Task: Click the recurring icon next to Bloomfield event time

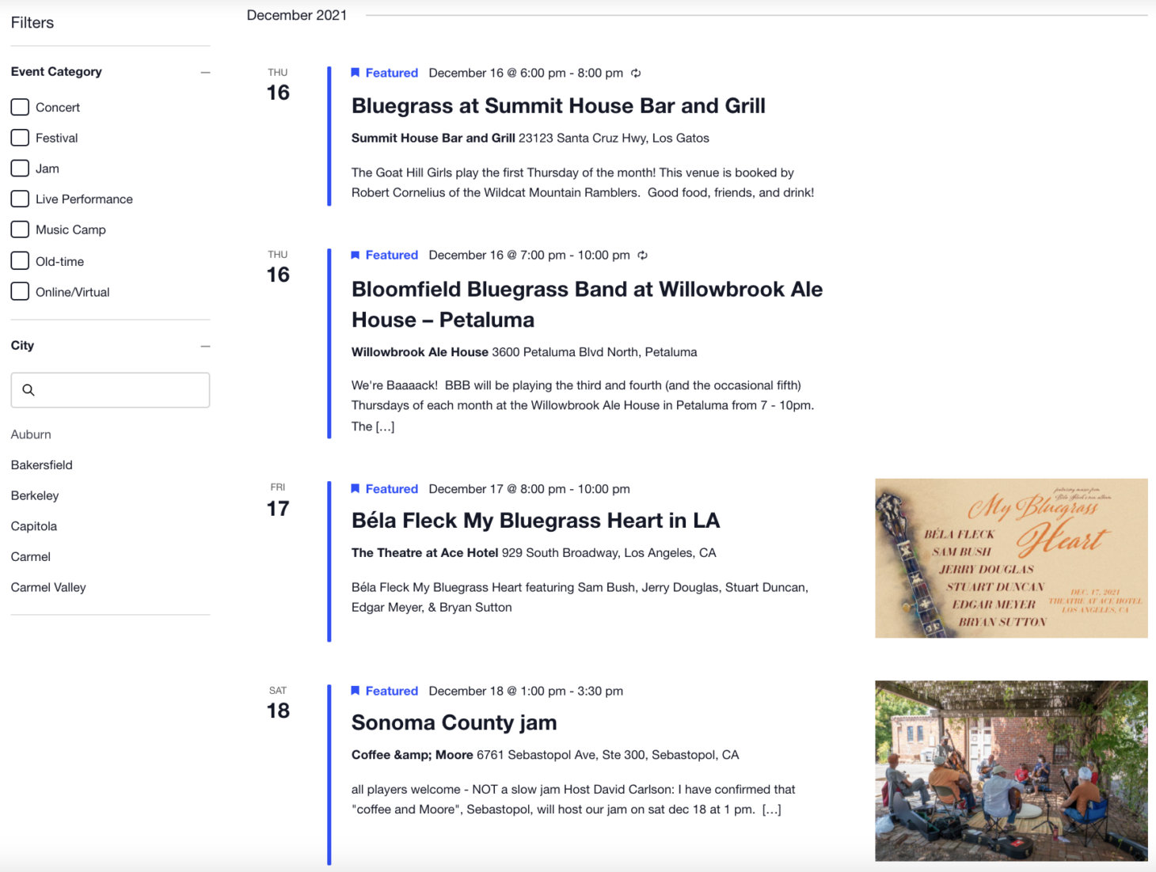Action: pyautogui.click(x=642, y=255)
